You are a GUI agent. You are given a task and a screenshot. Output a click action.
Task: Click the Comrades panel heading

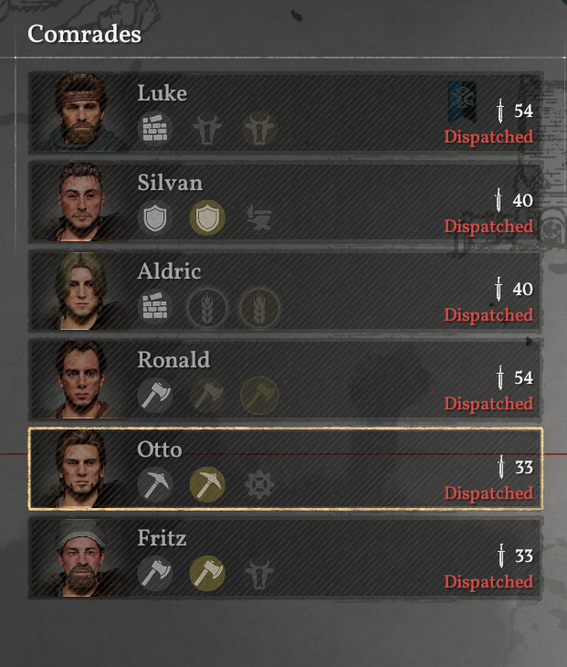pos(84,34)
